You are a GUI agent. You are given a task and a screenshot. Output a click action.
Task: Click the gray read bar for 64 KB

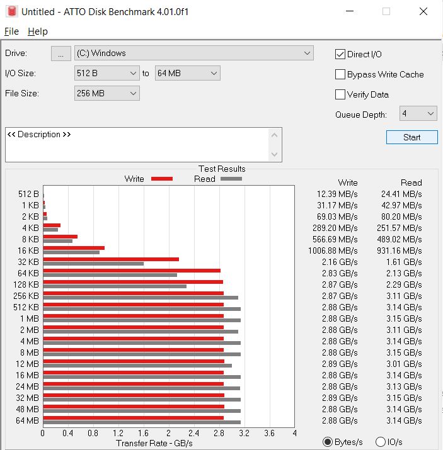pyautogui.click(x=110, y=275)
